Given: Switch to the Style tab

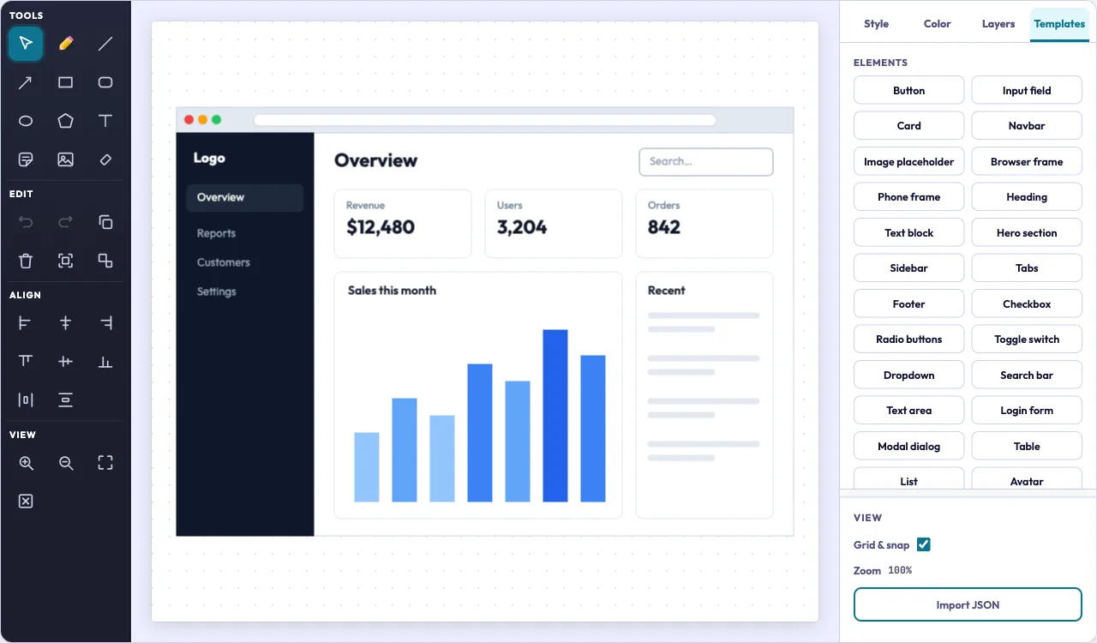Looking at the screenshot, I should click(876, 24).
